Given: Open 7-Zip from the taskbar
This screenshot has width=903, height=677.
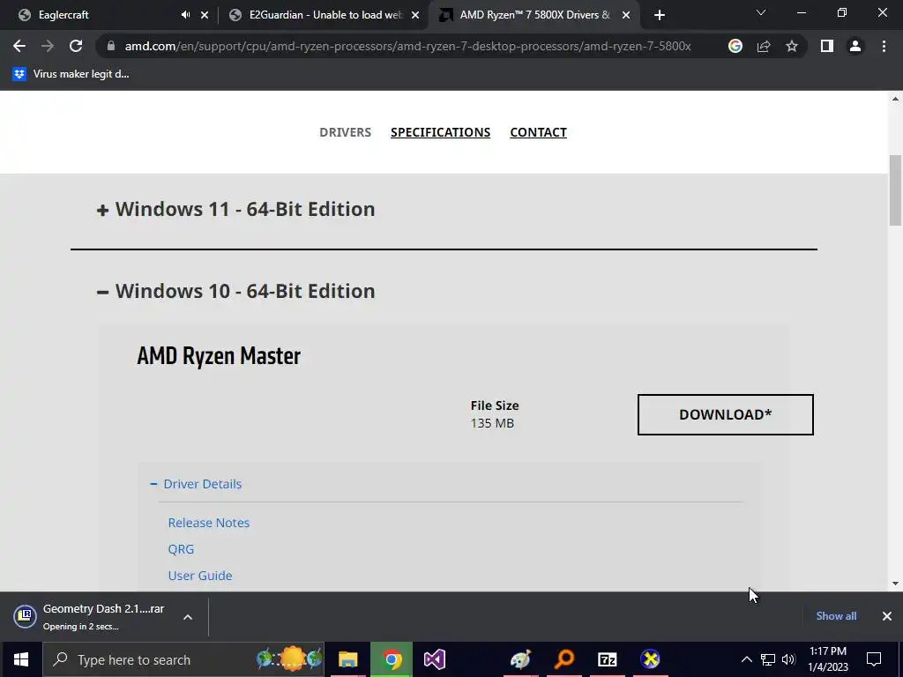Looking at the screenshot, I should (x=607, y=659).
